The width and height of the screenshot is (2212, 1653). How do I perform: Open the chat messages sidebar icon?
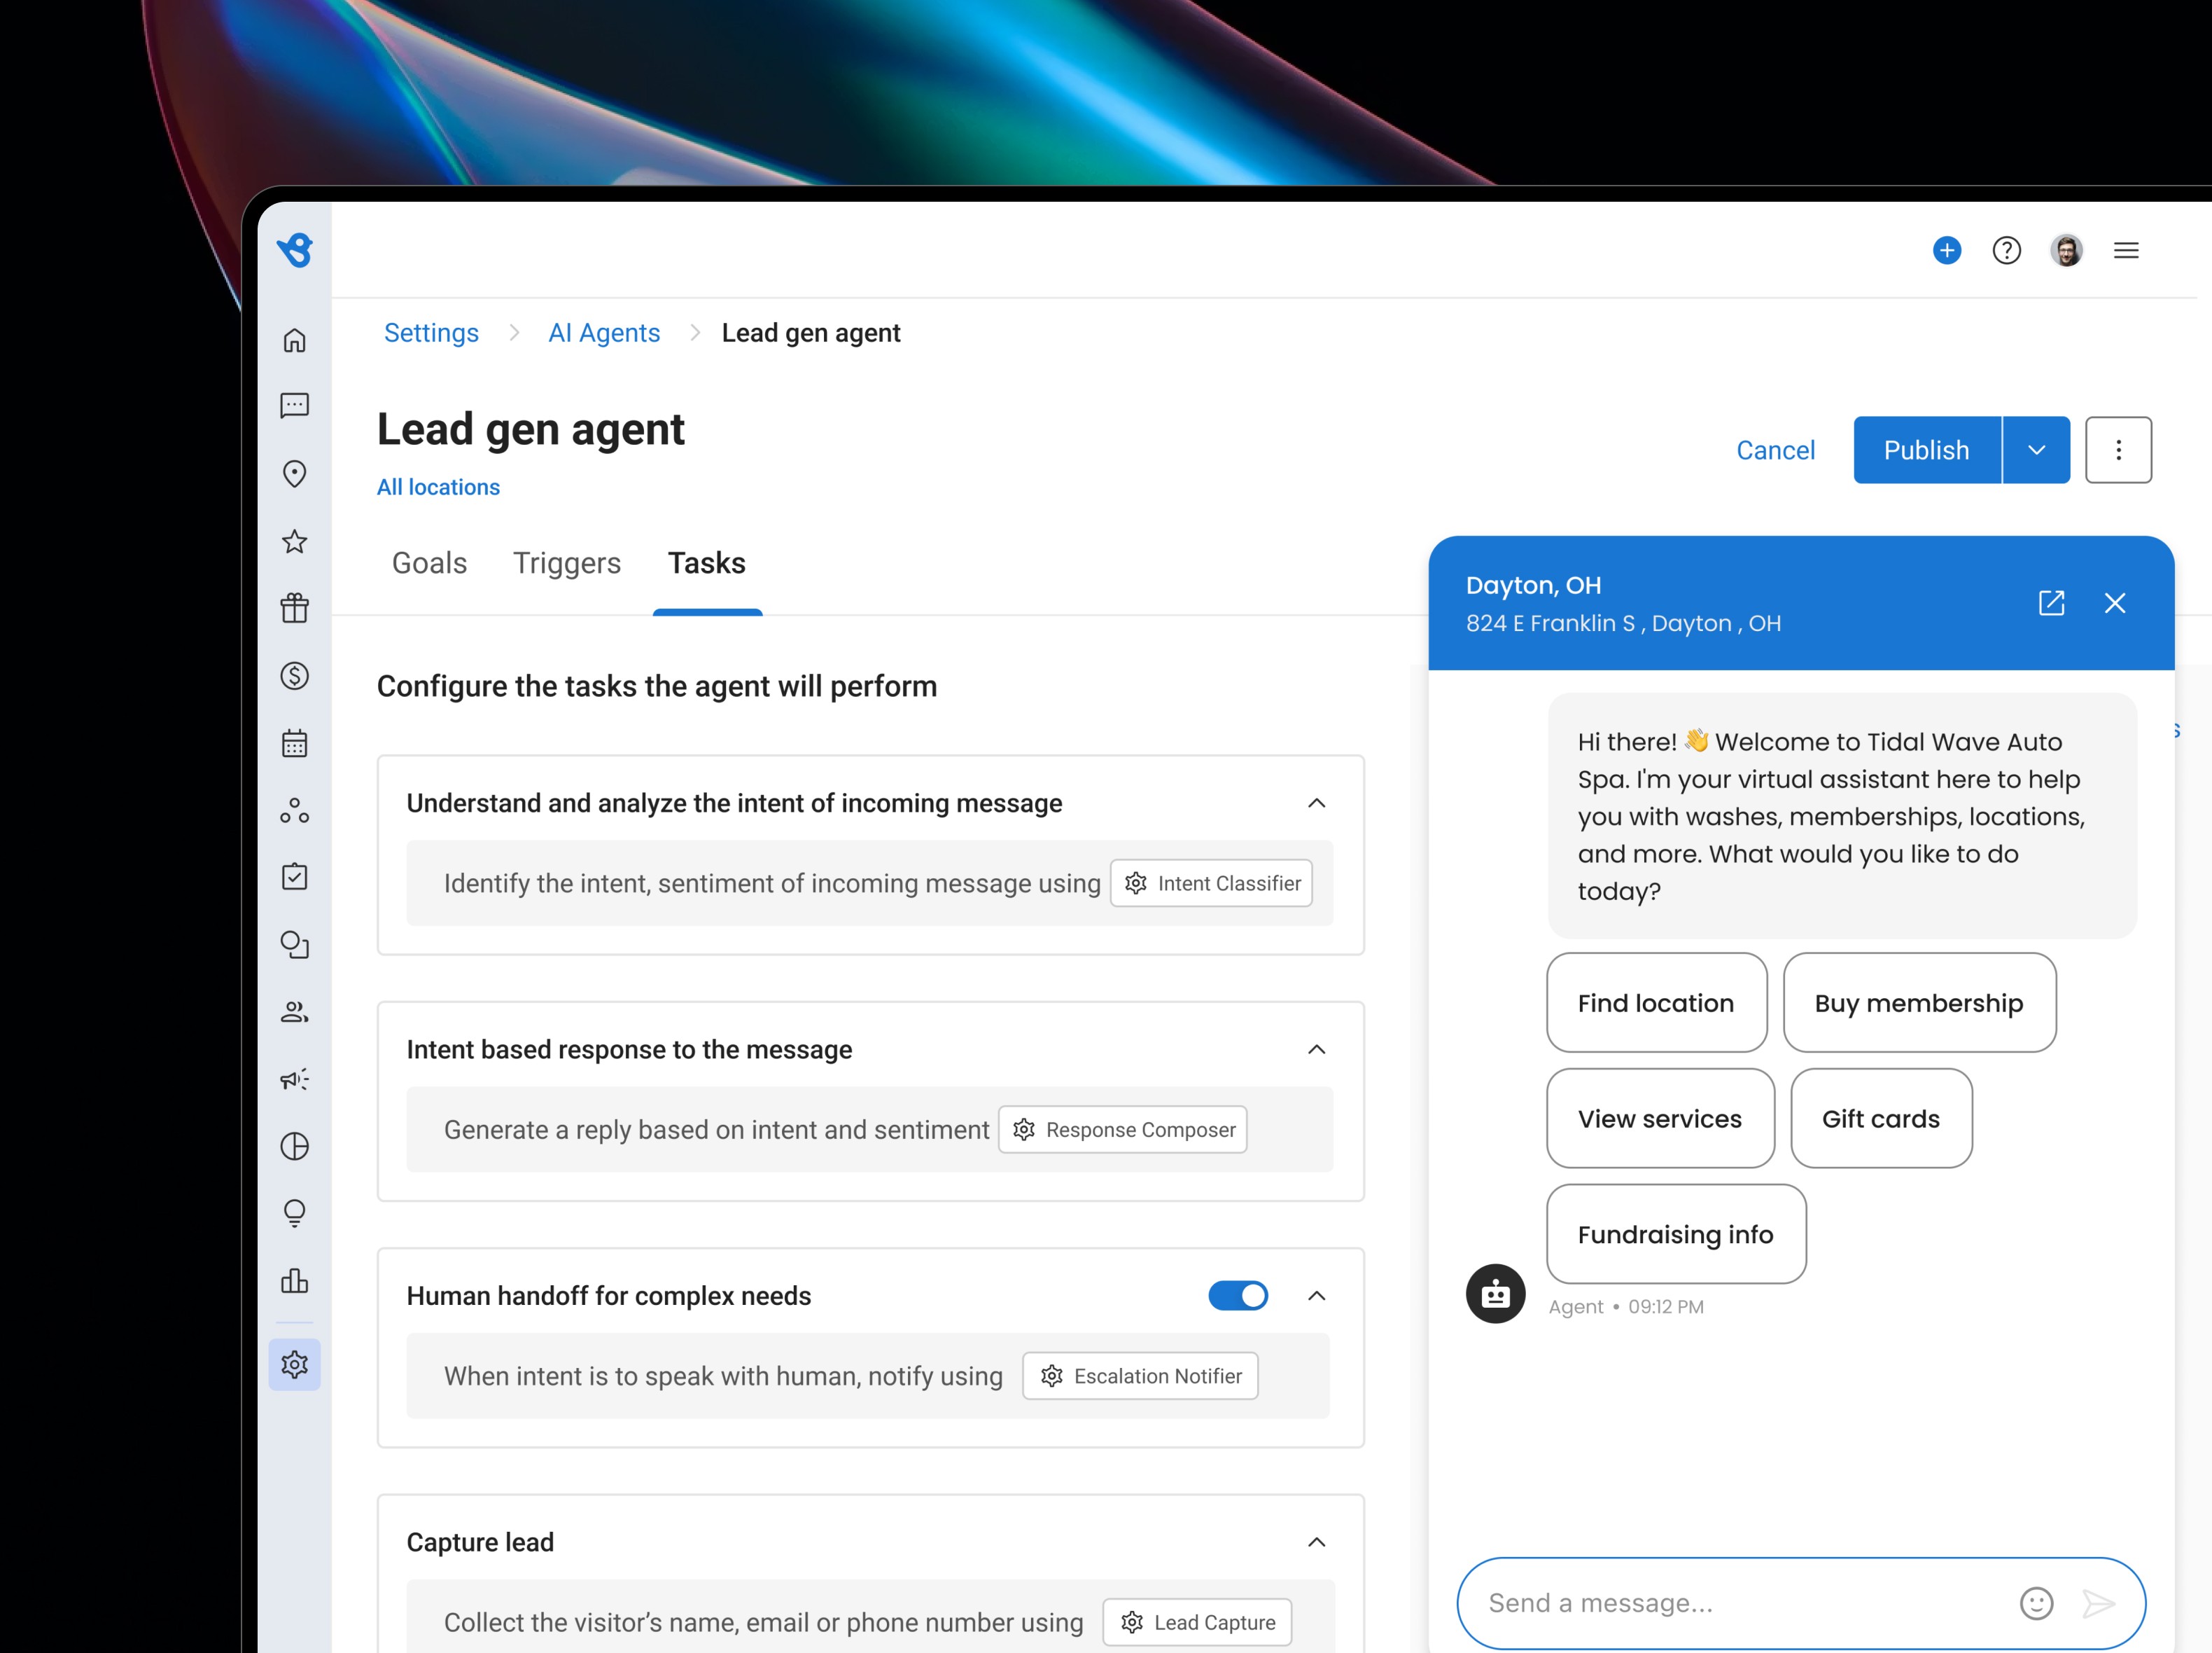point(294,406)
